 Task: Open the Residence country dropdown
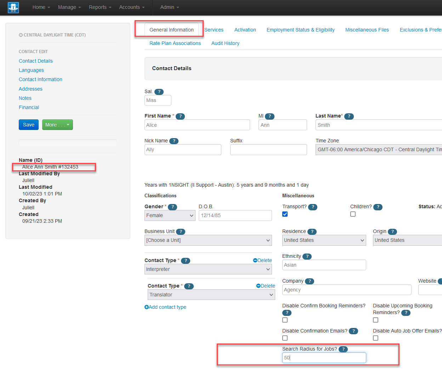tap(323, 240)
